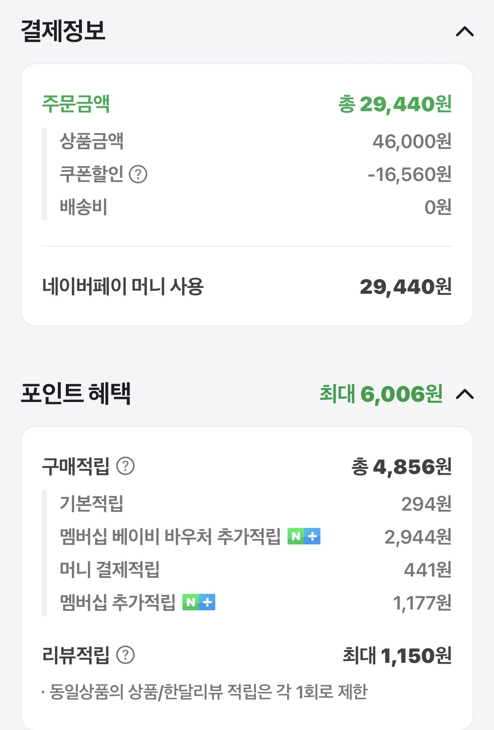
Task: Click the -16,560원 coupon discount amount
Action: tap(410, 174)
